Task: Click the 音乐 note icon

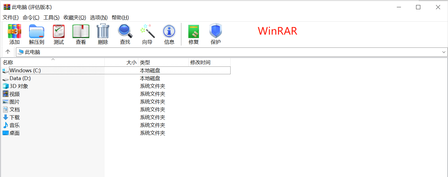Action: tap(6, 125)
